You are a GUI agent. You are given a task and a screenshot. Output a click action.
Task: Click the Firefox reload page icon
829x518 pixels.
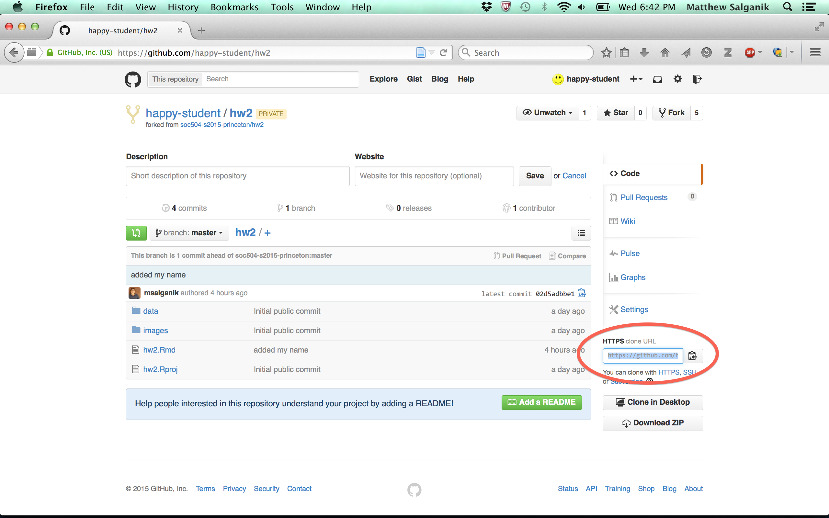(x=443, y=53)
